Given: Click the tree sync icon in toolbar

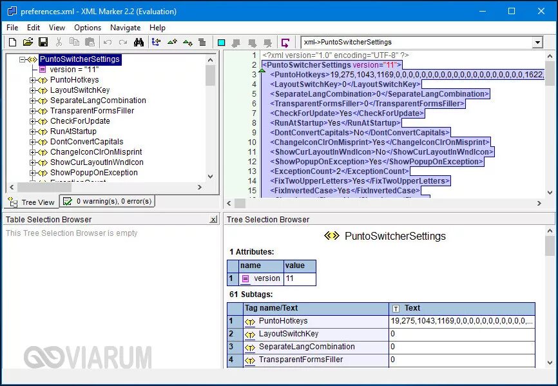Looking at the screenshot, I should 156,43.
